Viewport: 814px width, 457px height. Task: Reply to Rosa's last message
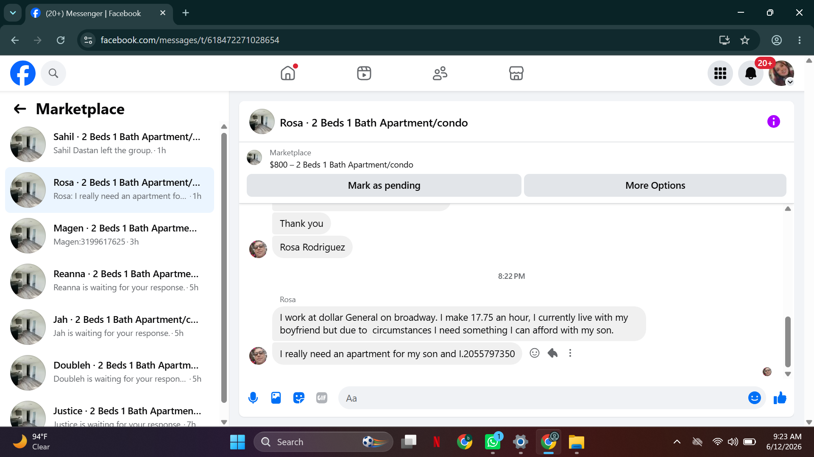point(552,353)
